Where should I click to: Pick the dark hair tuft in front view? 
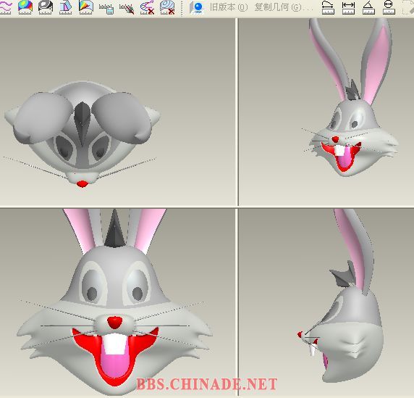click(x=114, y=229)
